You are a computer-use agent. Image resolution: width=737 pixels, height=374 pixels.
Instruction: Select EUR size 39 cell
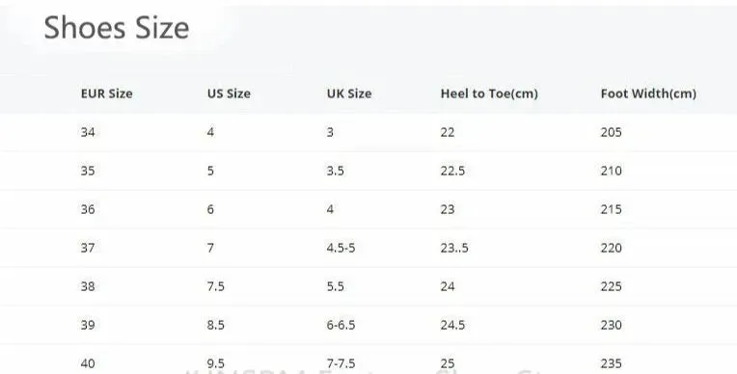[x=88, y=325]
